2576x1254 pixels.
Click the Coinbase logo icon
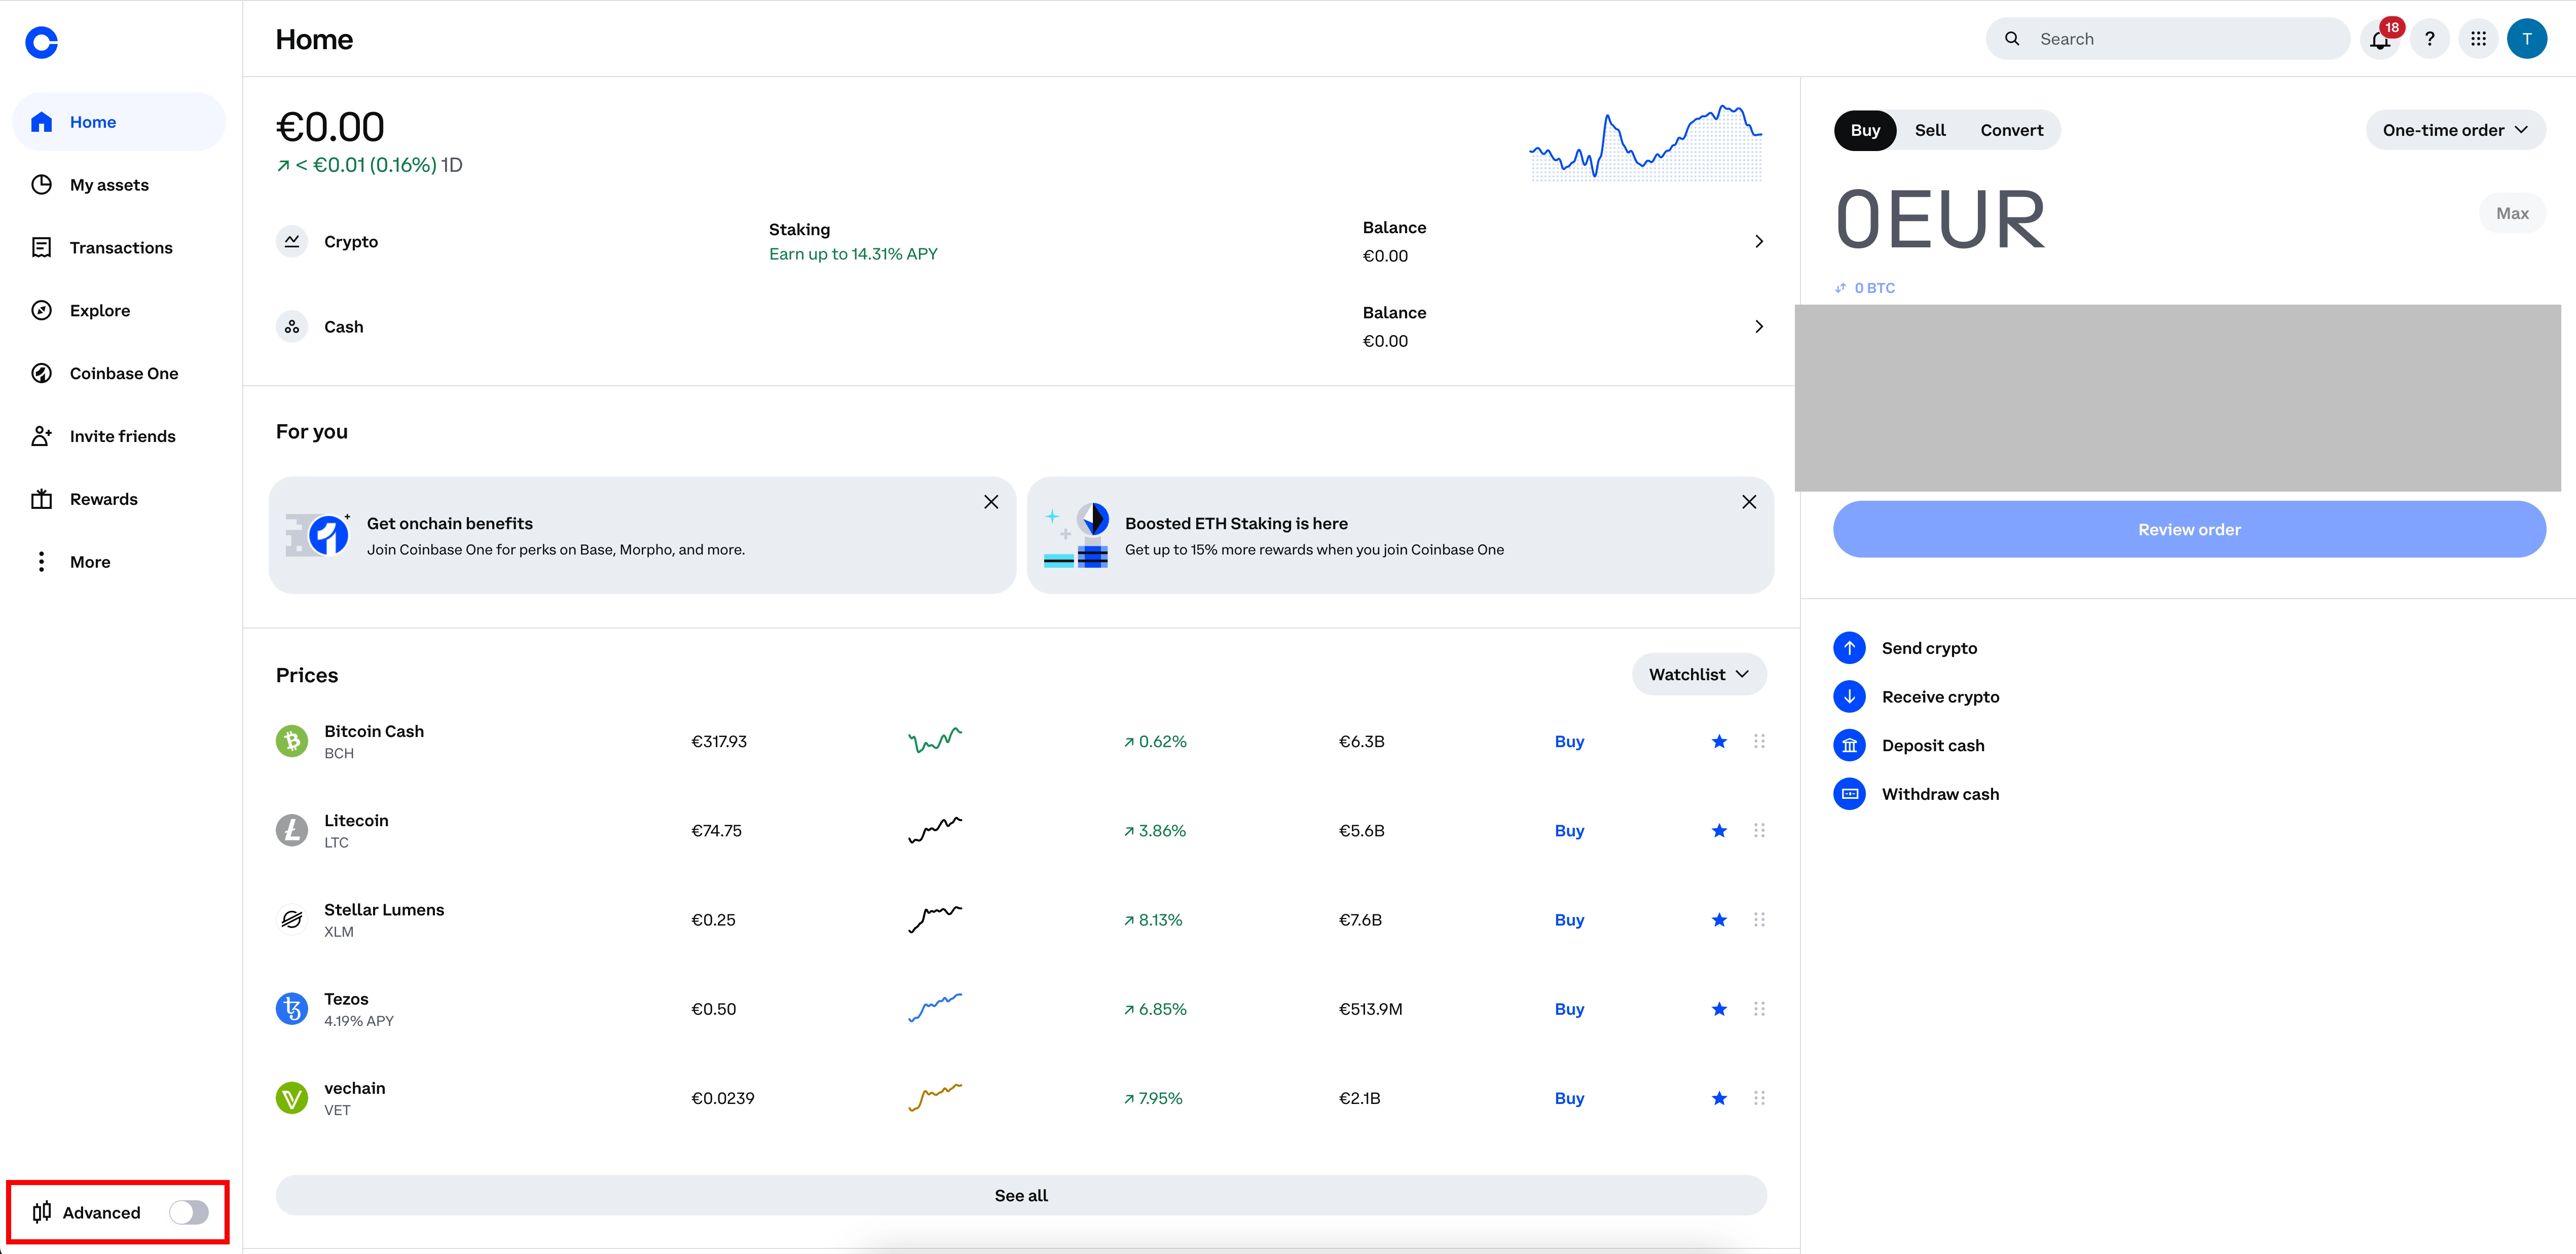pyautogui.click(x=41, y=42)
